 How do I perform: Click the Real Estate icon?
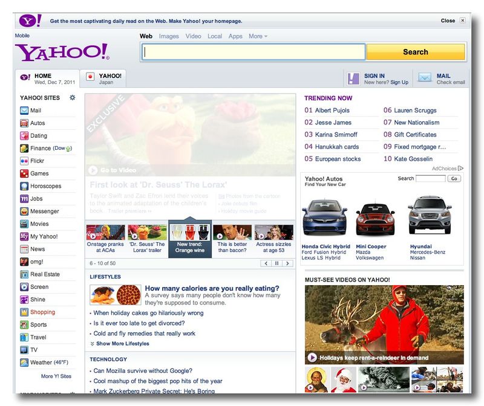(24, 274)
